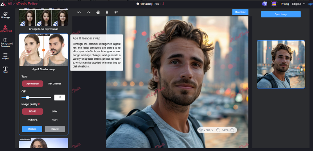Click the Sign link in header

(x=310, y=4)
